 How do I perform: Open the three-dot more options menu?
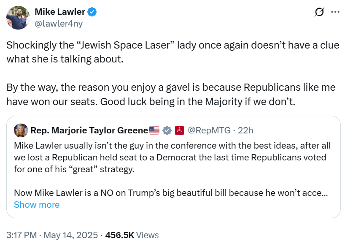pyautogui.click(x=335, y=12)
